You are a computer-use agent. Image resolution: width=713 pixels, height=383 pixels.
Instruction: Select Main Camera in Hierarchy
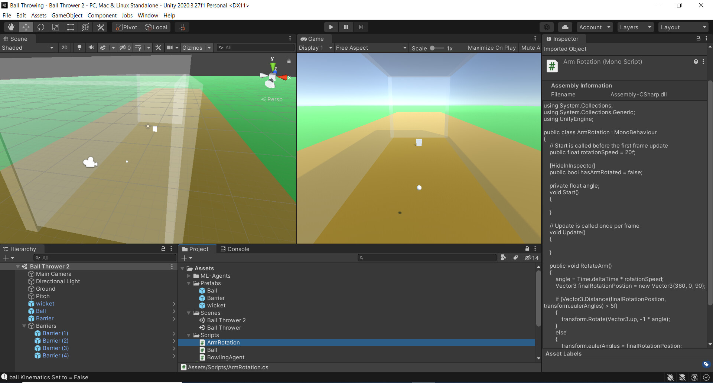(x=53, y=274)
